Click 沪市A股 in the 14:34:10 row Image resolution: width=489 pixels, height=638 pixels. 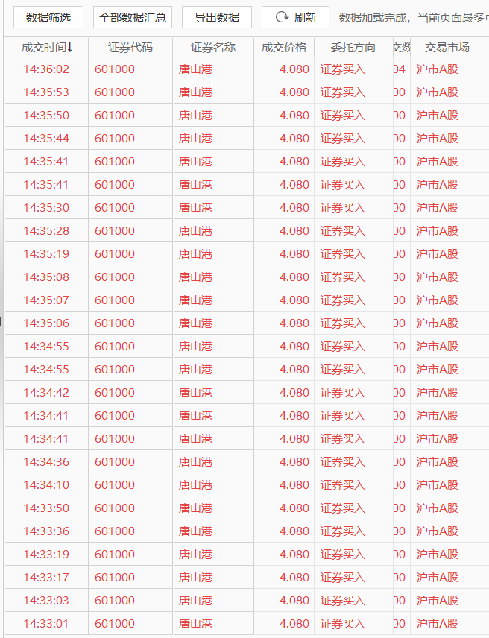(x=438, y=485)
